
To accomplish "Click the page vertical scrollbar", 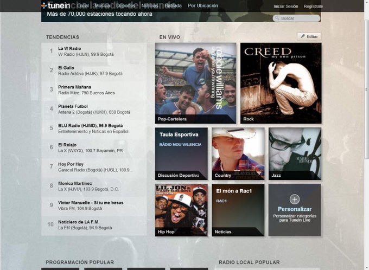I will pyautogui.click(x=366, y=89).
